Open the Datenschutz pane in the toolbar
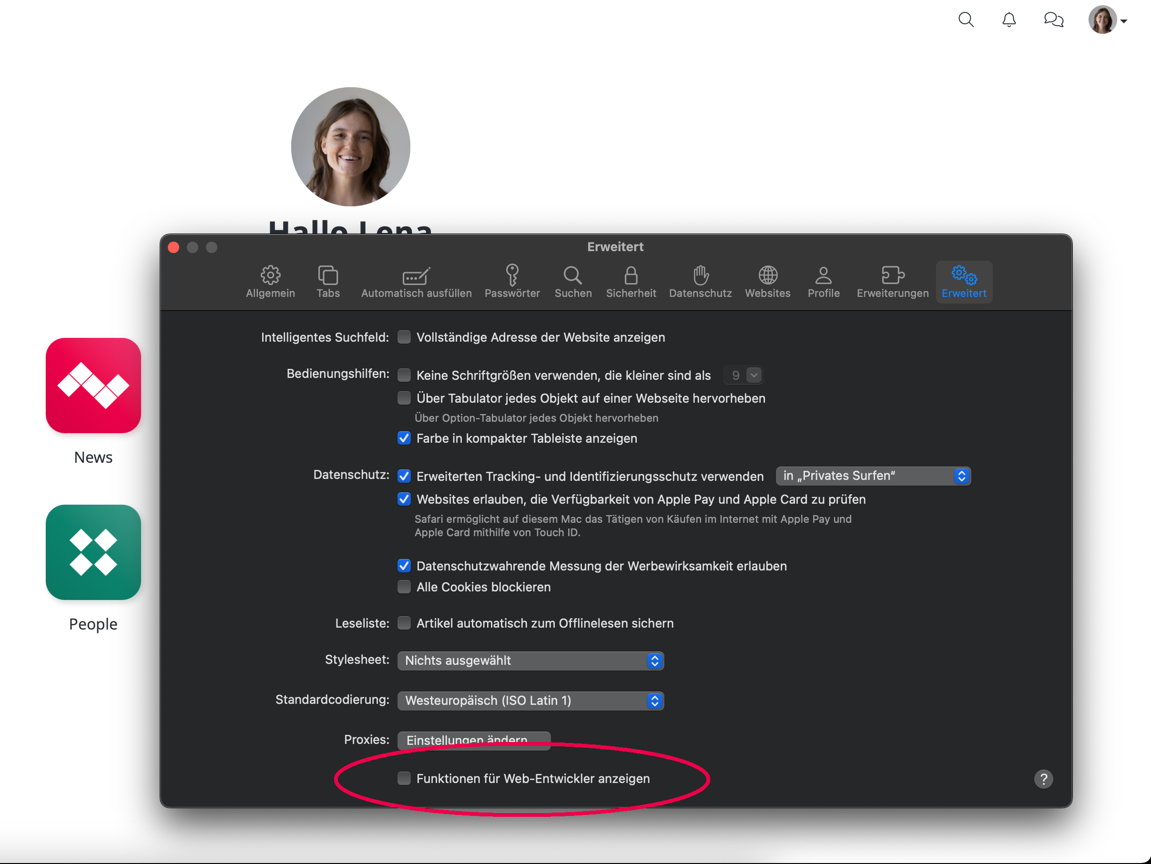The image size is (1151, 864). click(x=701, y=282)
